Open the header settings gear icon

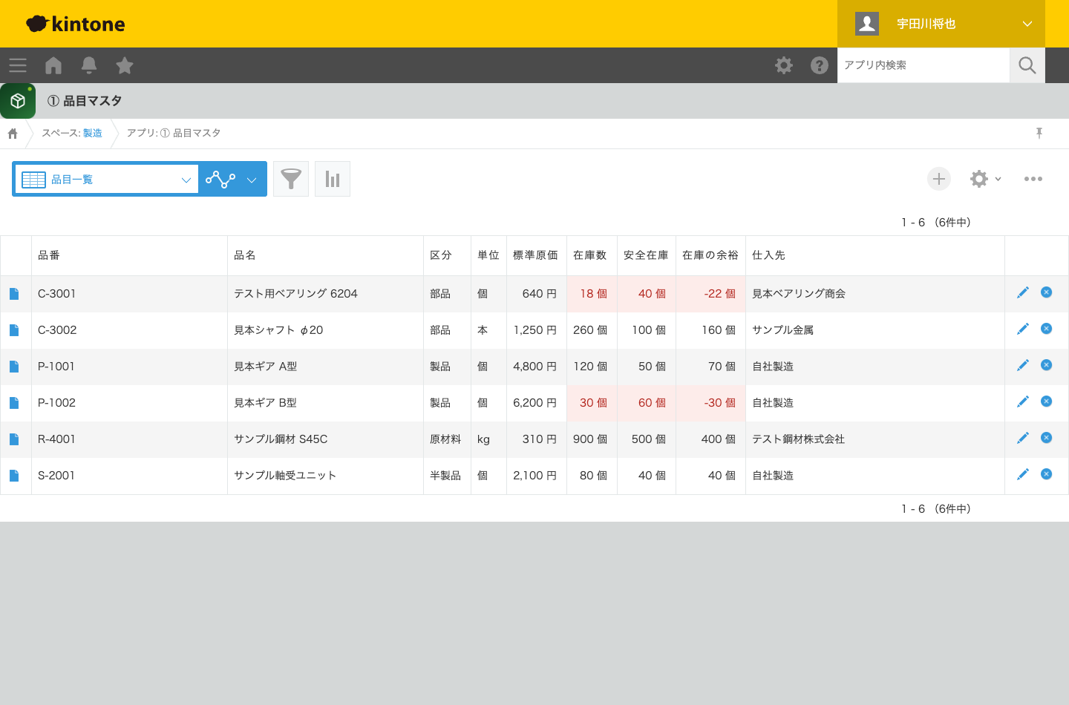[784, 65]
